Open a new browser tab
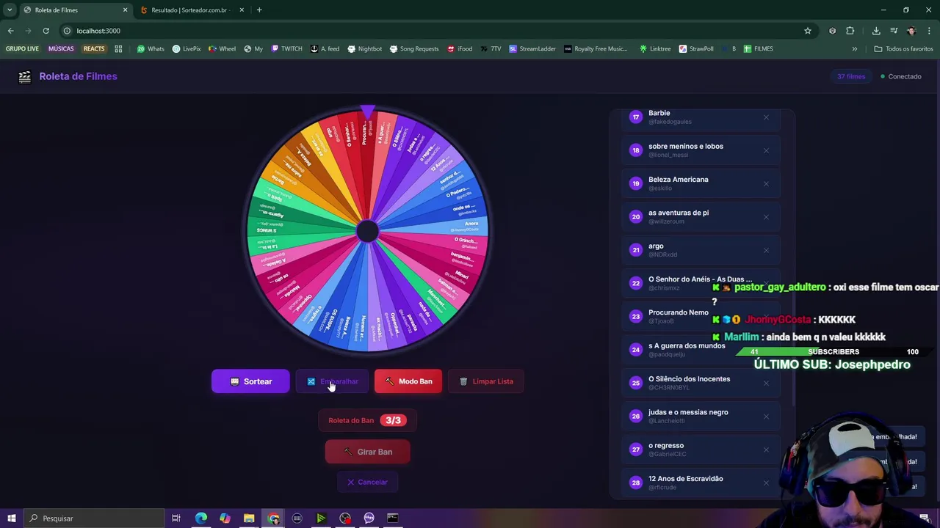The height and width of the screenshot is (528, 940). click(x=259, y=10)
